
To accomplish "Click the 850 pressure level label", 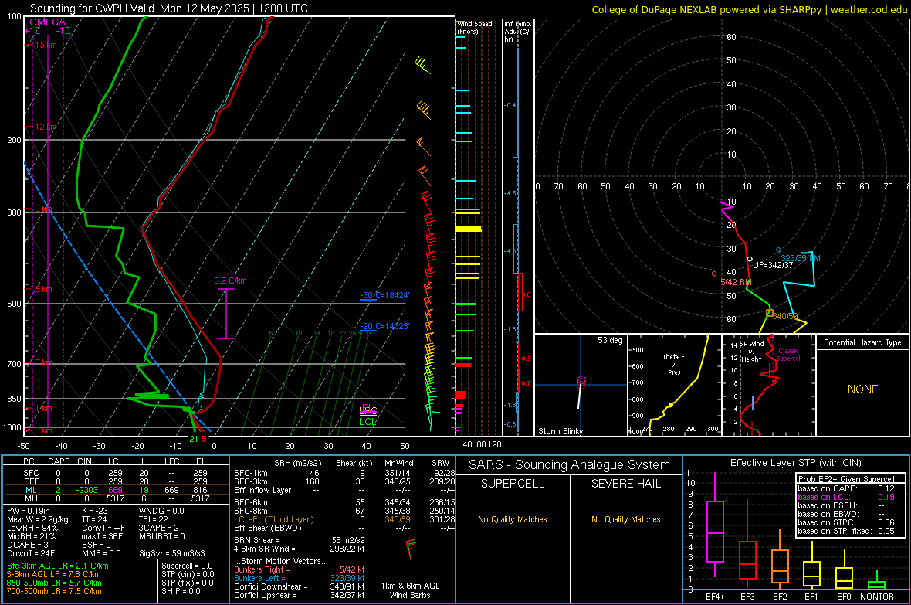I will coord(14,399).
